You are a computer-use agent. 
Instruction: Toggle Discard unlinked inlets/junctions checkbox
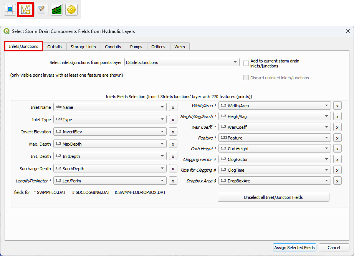tap(246, 78)
